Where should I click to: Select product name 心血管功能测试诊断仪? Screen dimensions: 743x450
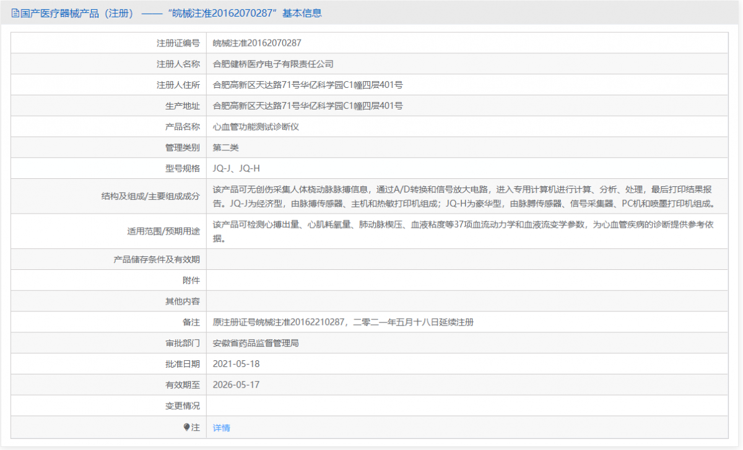click(256, 126)
